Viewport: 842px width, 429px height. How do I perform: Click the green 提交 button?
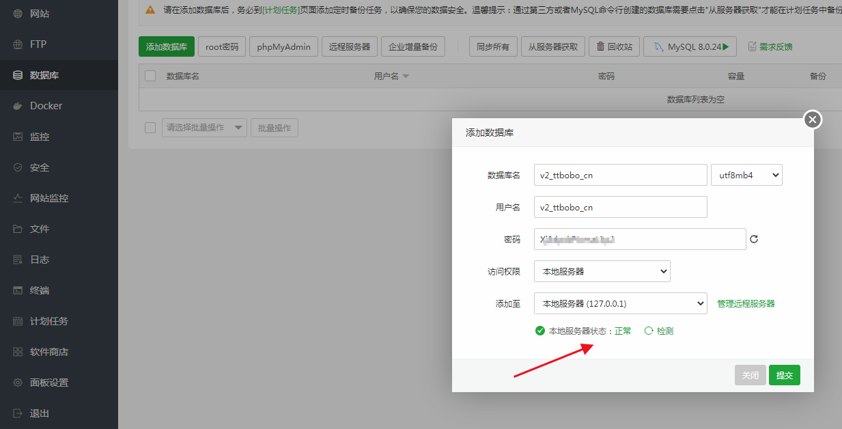(x=785, y=375)
